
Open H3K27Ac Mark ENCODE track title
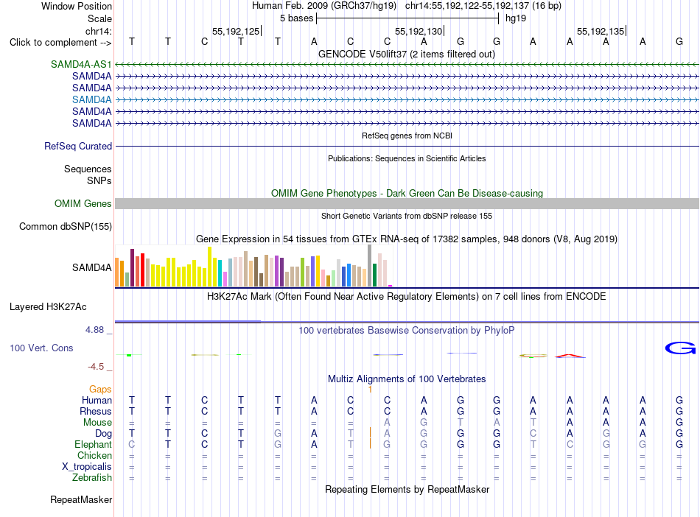[x=406, y=296]
